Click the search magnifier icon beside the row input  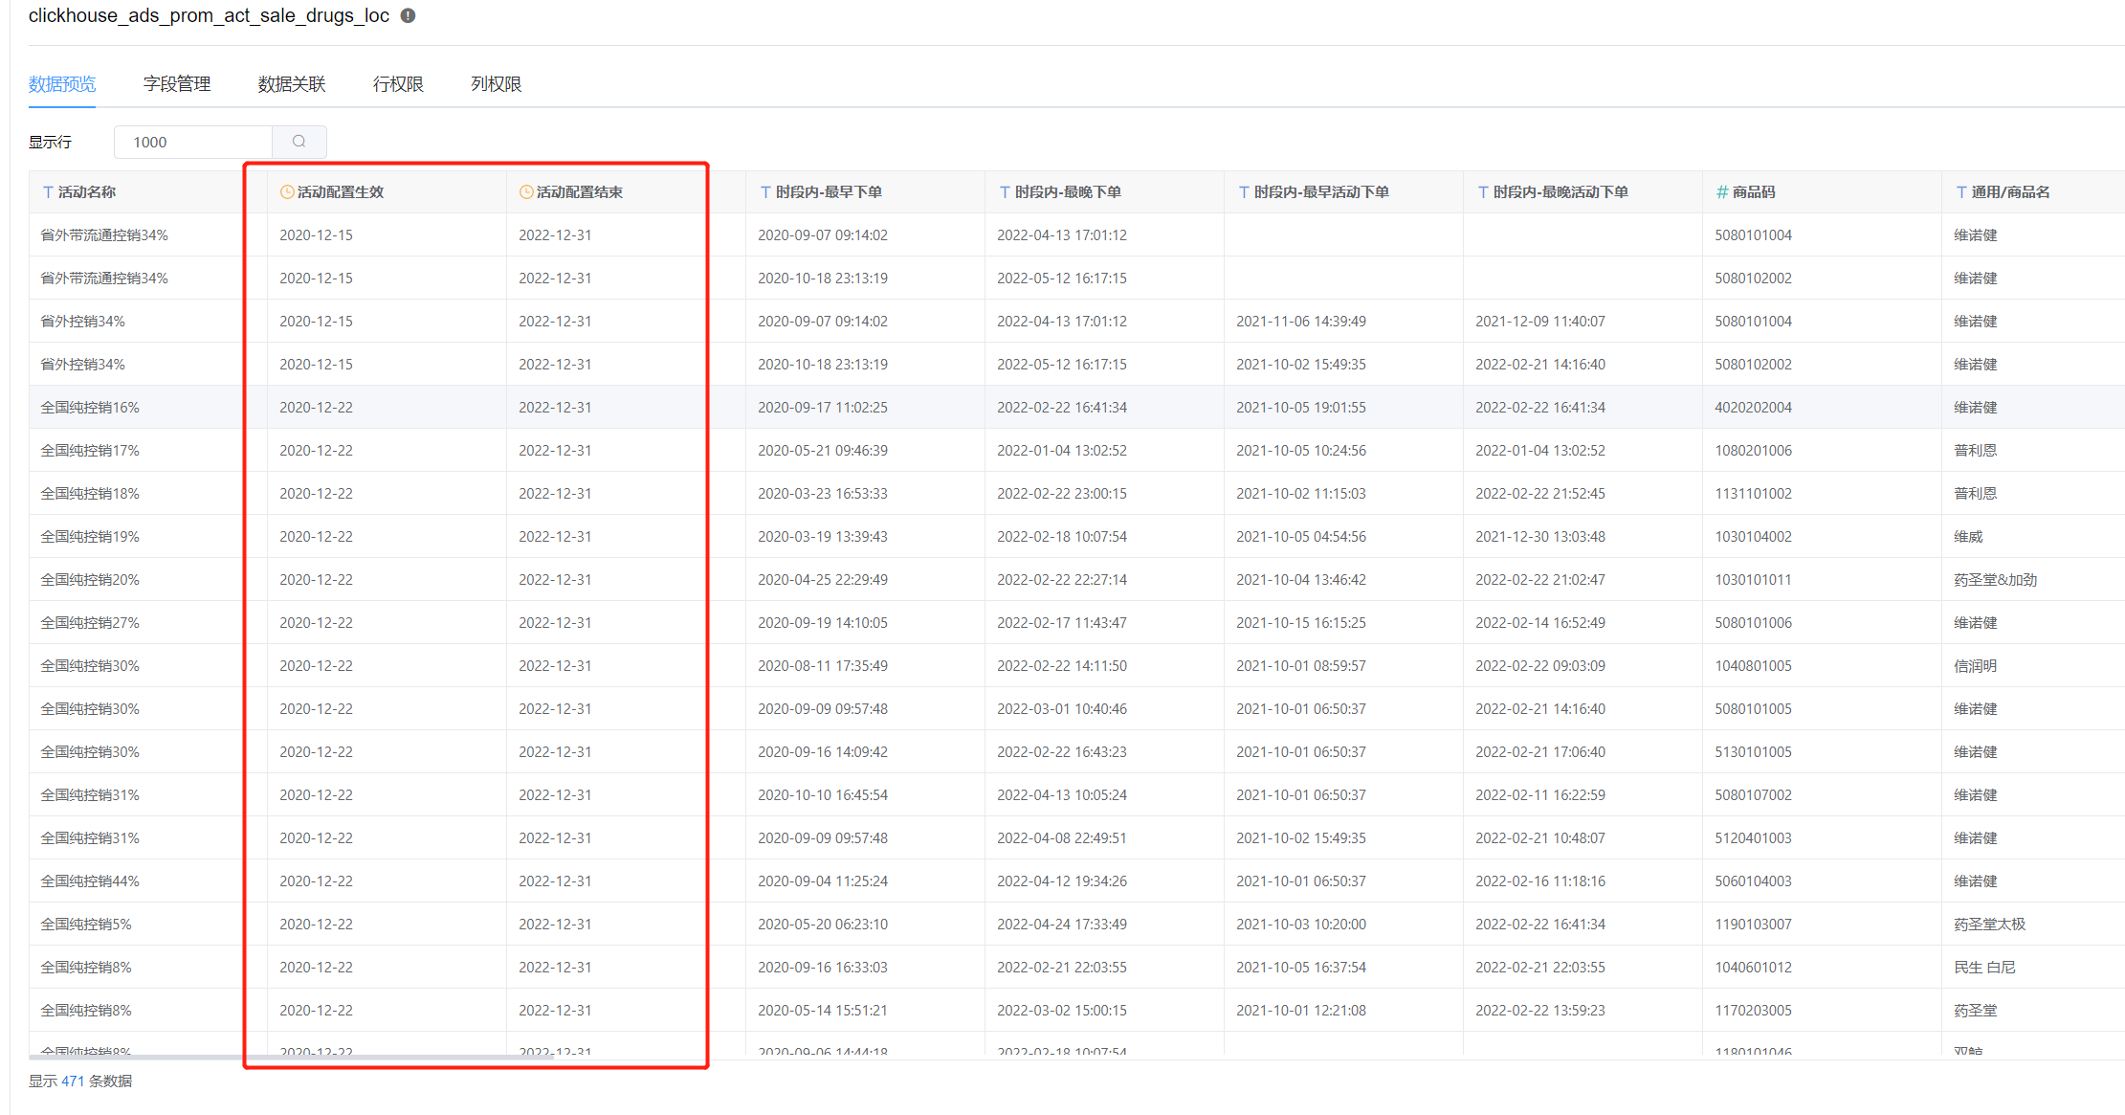coord(299,141)
